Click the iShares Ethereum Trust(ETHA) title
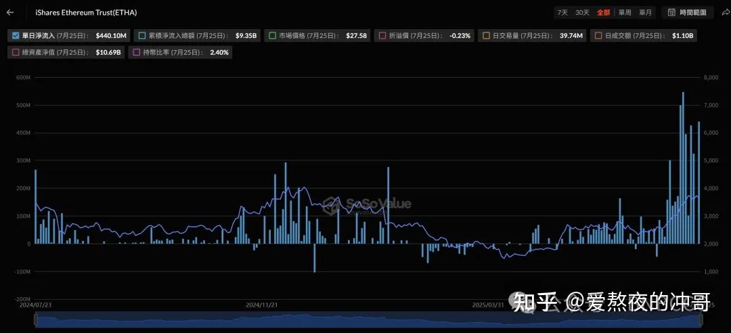Viewport: 731px width, 333px height. coord(86,13)
